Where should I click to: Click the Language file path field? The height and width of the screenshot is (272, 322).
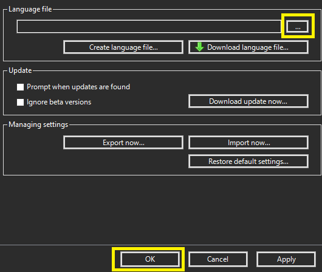click(x=149, y=26)
